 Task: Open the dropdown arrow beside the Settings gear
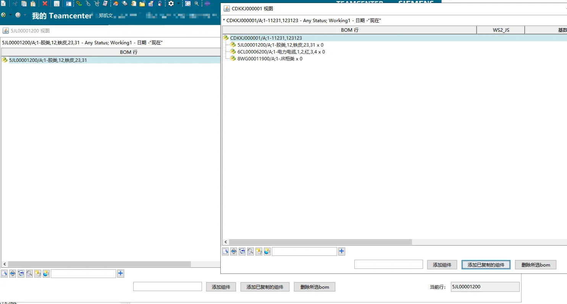178,3
